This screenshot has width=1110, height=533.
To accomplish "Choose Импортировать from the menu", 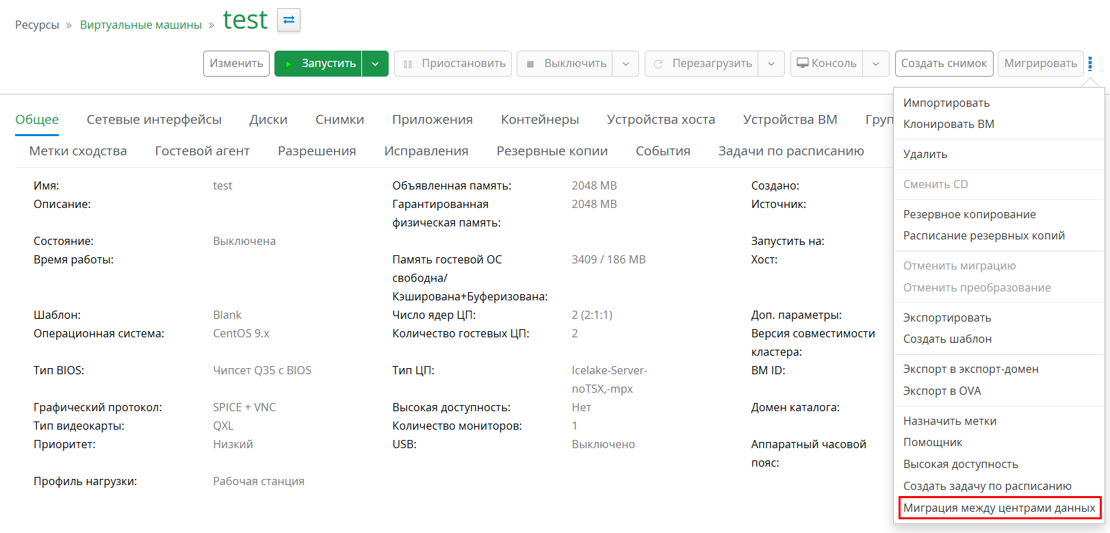I will click(946, 103).
